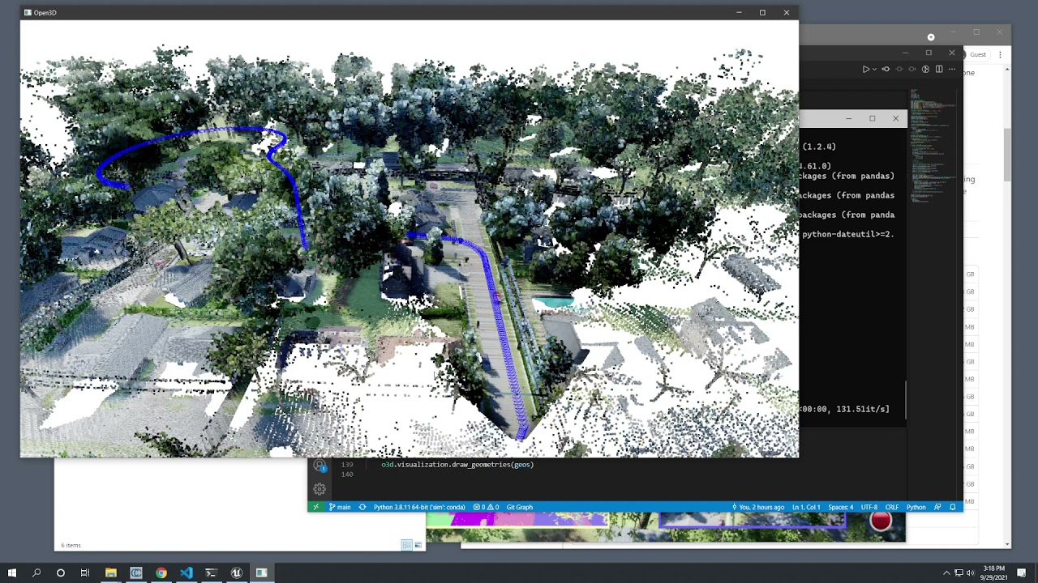The image size is (1038, 583).
Task: Open Google Chrome from the taskbar
Action: pos(161,573)
